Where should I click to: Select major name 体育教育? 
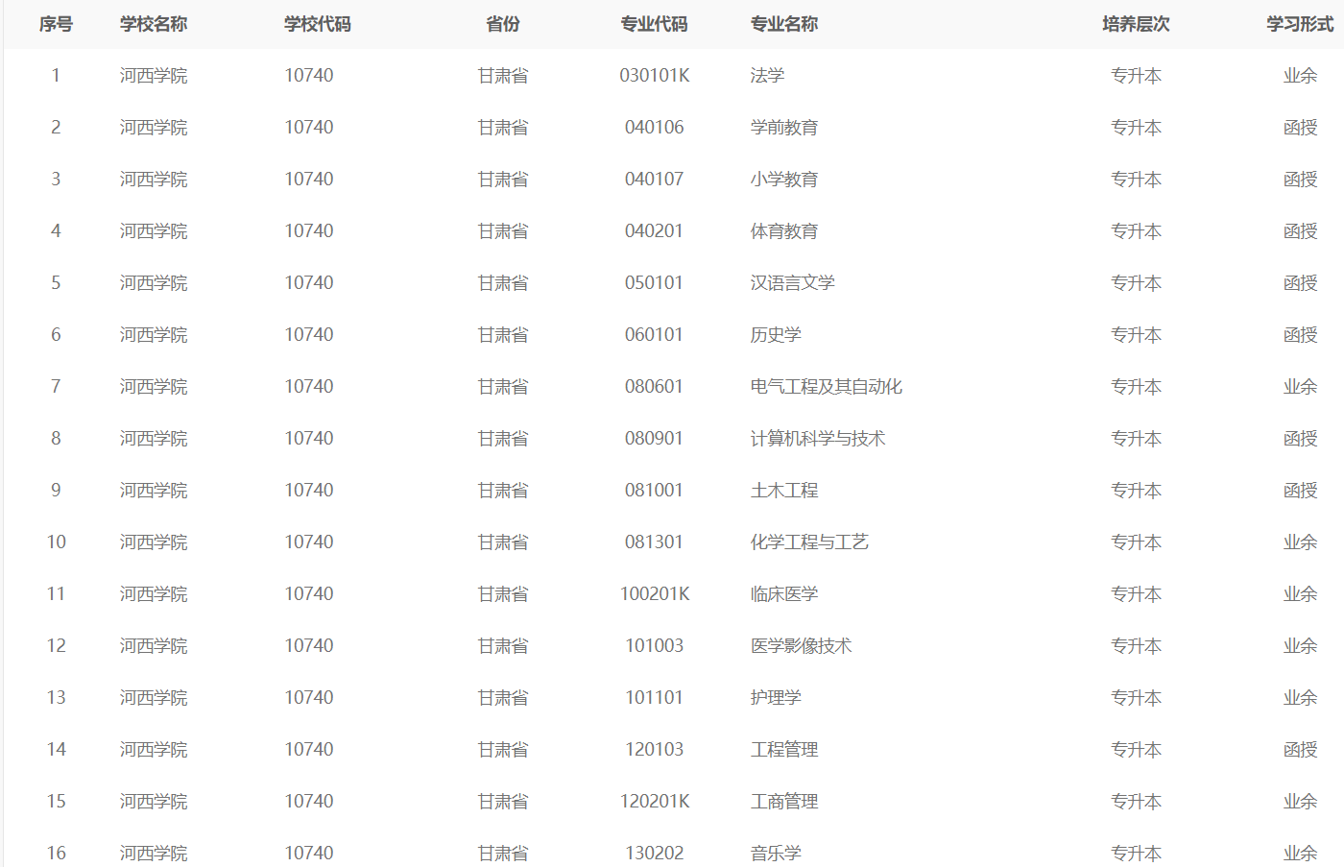(784, 231)
